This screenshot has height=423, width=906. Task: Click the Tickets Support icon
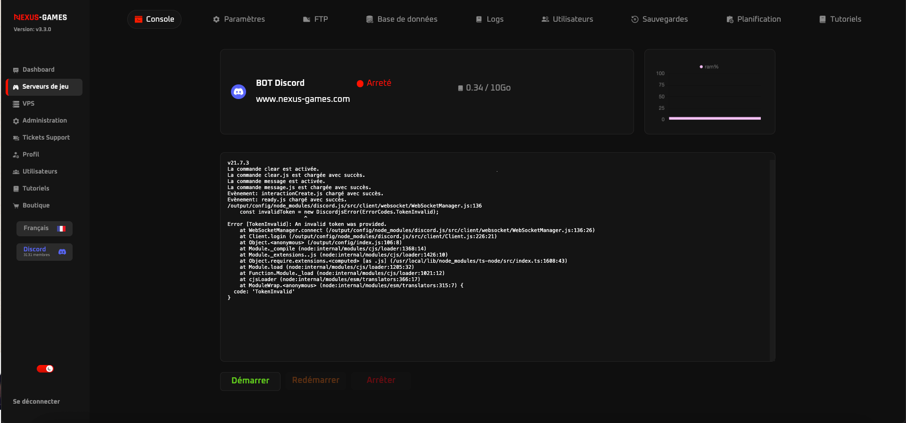(16, 138)
